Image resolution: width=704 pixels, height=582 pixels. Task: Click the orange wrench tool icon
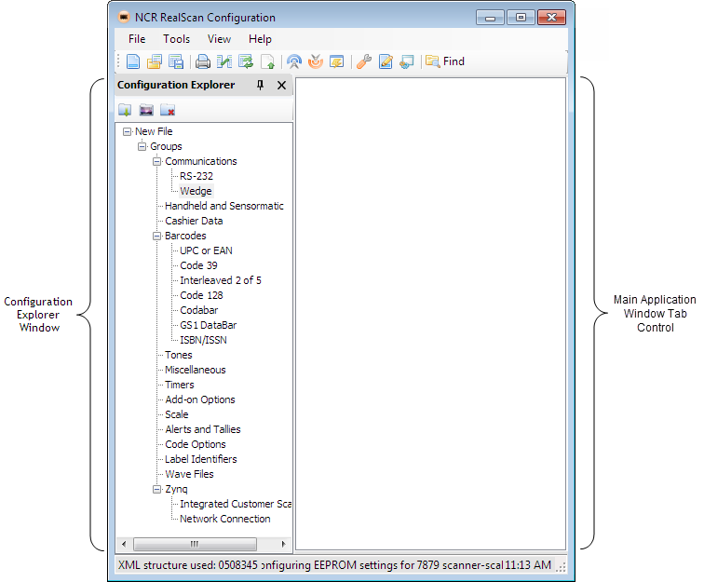point(364,61)
